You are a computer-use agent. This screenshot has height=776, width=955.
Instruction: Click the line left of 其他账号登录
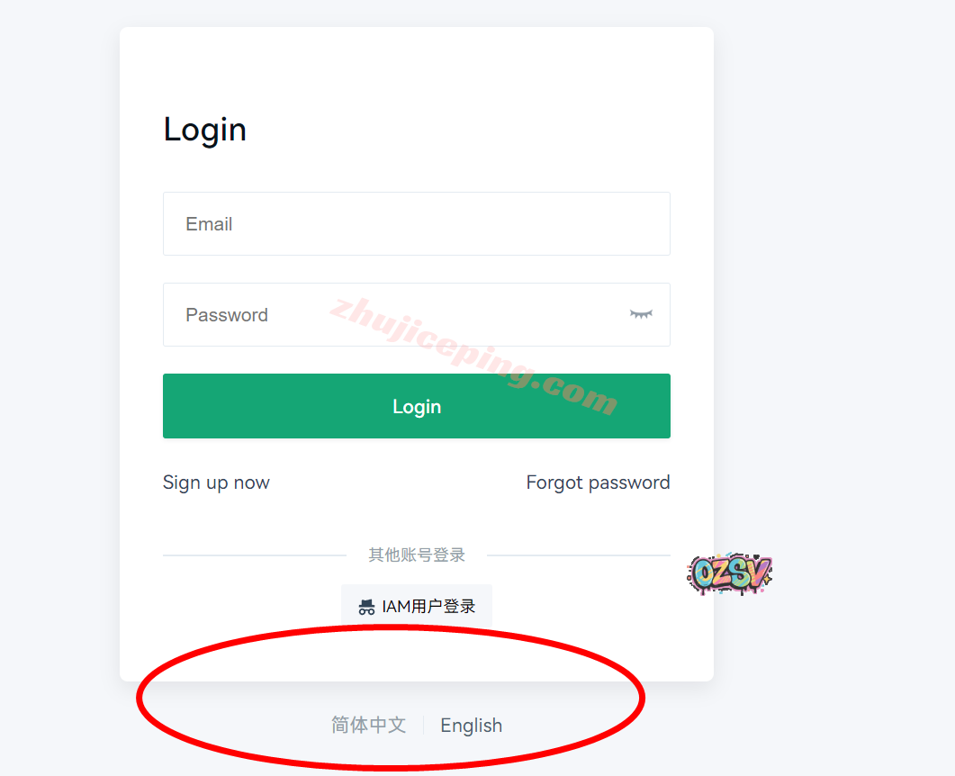pos(255,555)
